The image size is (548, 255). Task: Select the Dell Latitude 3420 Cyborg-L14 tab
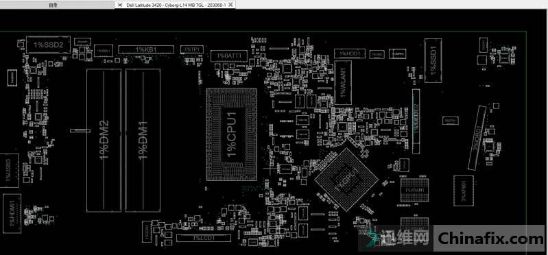pyautogui.click(x=175, y=5)
